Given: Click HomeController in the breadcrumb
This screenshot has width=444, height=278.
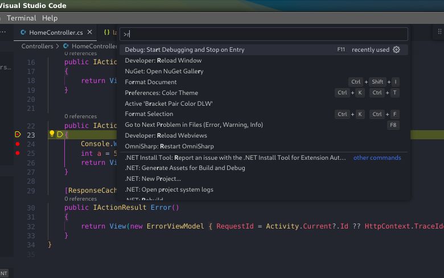Looking at the screenshot, I should click(94, 46).
